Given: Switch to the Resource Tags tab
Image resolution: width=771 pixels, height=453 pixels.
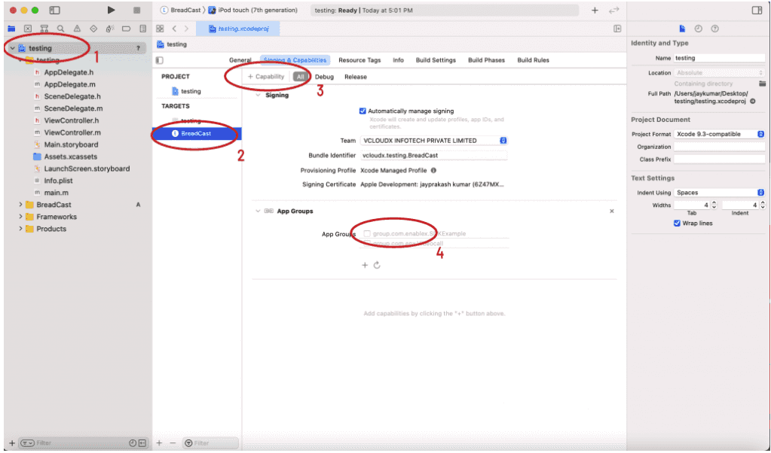Looking at the screenshot, I should (359, 60).
